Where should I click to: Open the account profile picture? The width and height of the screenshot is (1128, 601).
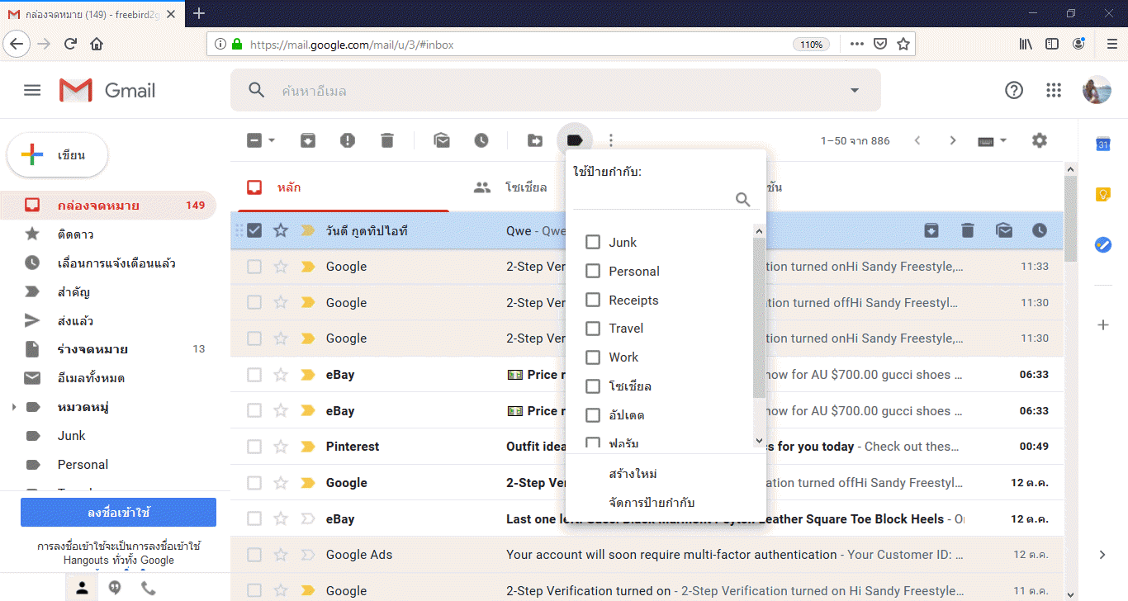1097,91
